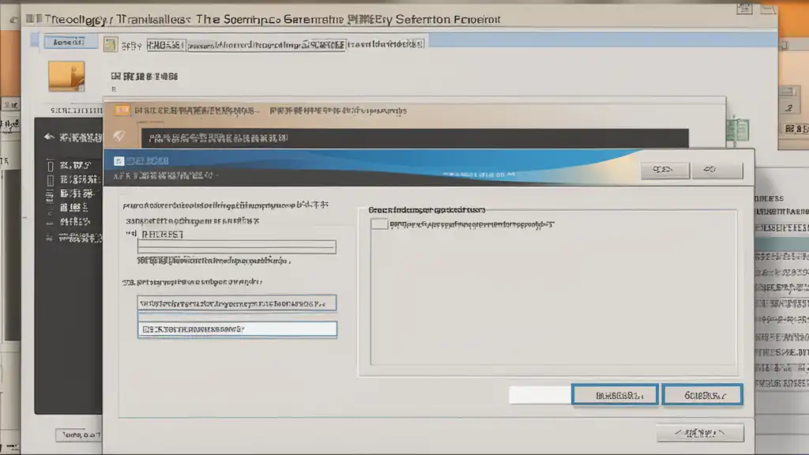
Task: Tick the checkbox inside the right group box
Action: tap(379, 224)
